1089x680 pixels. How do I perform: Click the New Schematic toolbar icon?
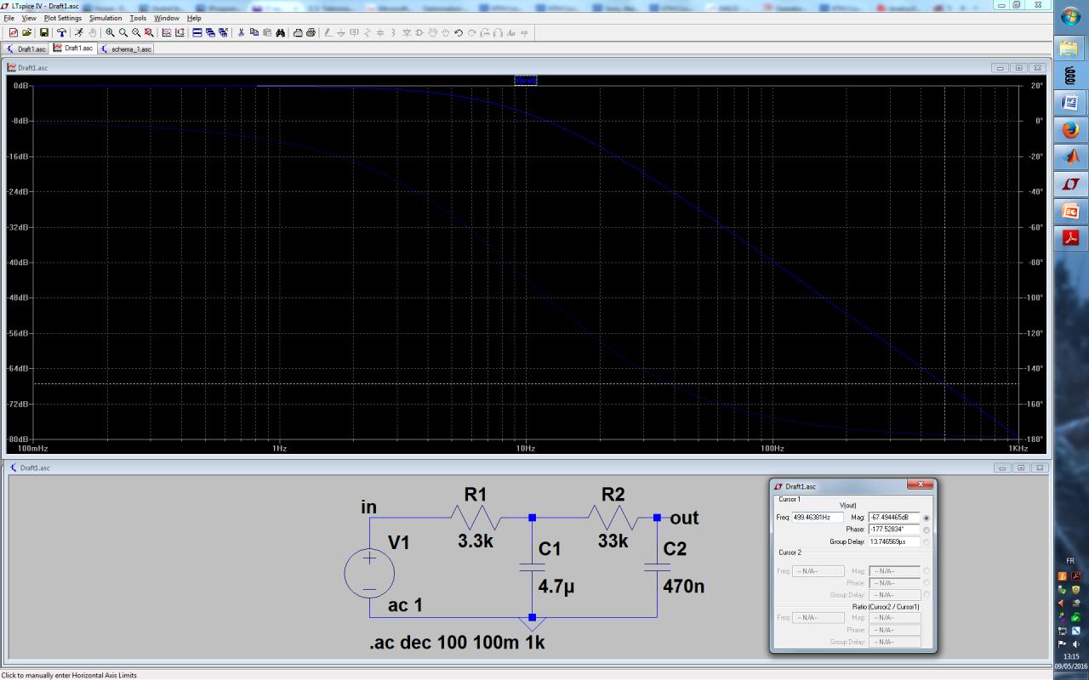(14, 33)
